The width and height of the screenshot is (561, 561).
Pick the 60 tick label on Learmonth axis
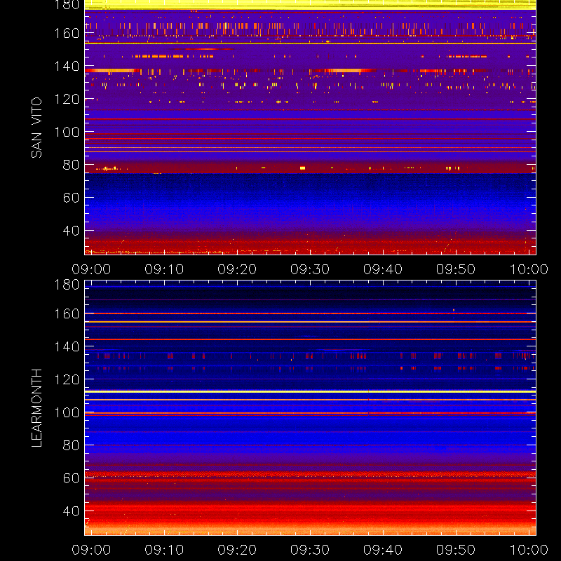point(72,478)
